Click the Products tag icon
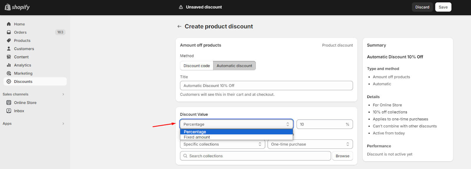Image resolution: width=471 pixels, height=169 pixels. click(x=9, y=41)
